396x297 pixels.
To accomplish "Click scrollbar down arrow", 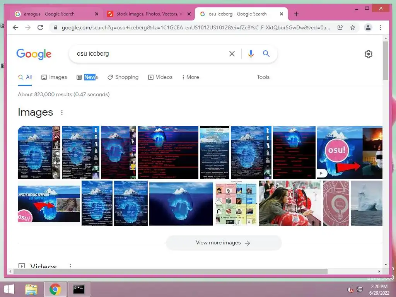I will (386, 265).
